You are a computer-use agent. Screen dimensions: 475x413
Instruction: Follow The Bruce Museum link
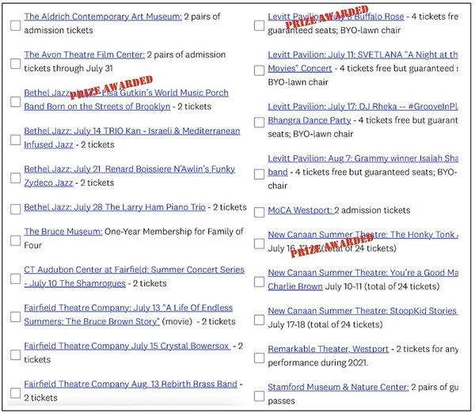coord(63,232)
